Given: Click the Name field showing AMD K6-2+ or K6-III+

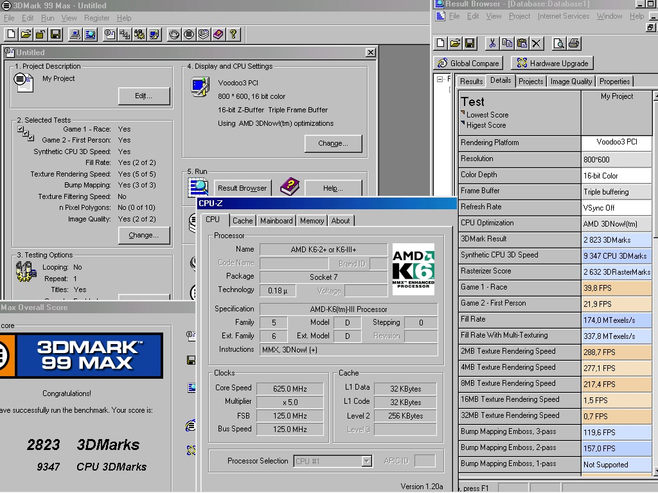Looking at the screenshot, I should pos(324,250).
